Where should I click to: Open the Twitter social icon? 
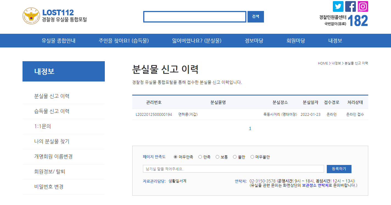pos(338,6)
